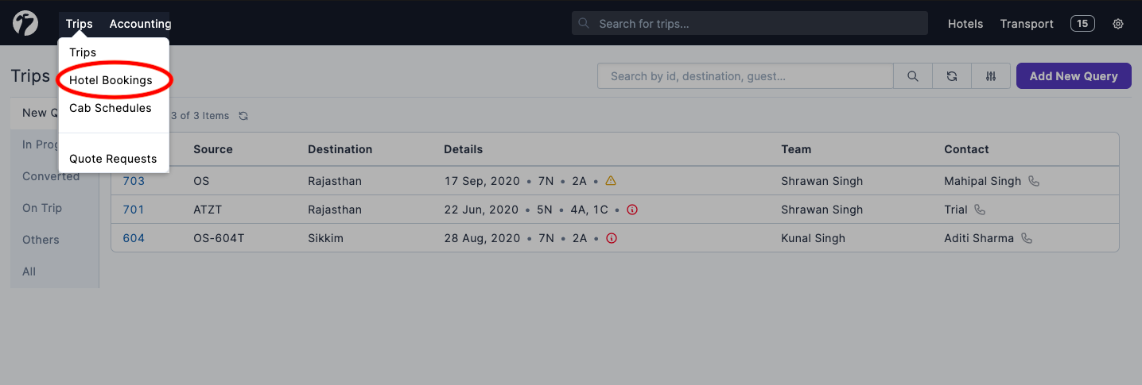Image resolution: width=1142 pixels, height=385 pixels.
Task: Collapse the Trips dropdown menu
Action: click(x=80, y=24)
